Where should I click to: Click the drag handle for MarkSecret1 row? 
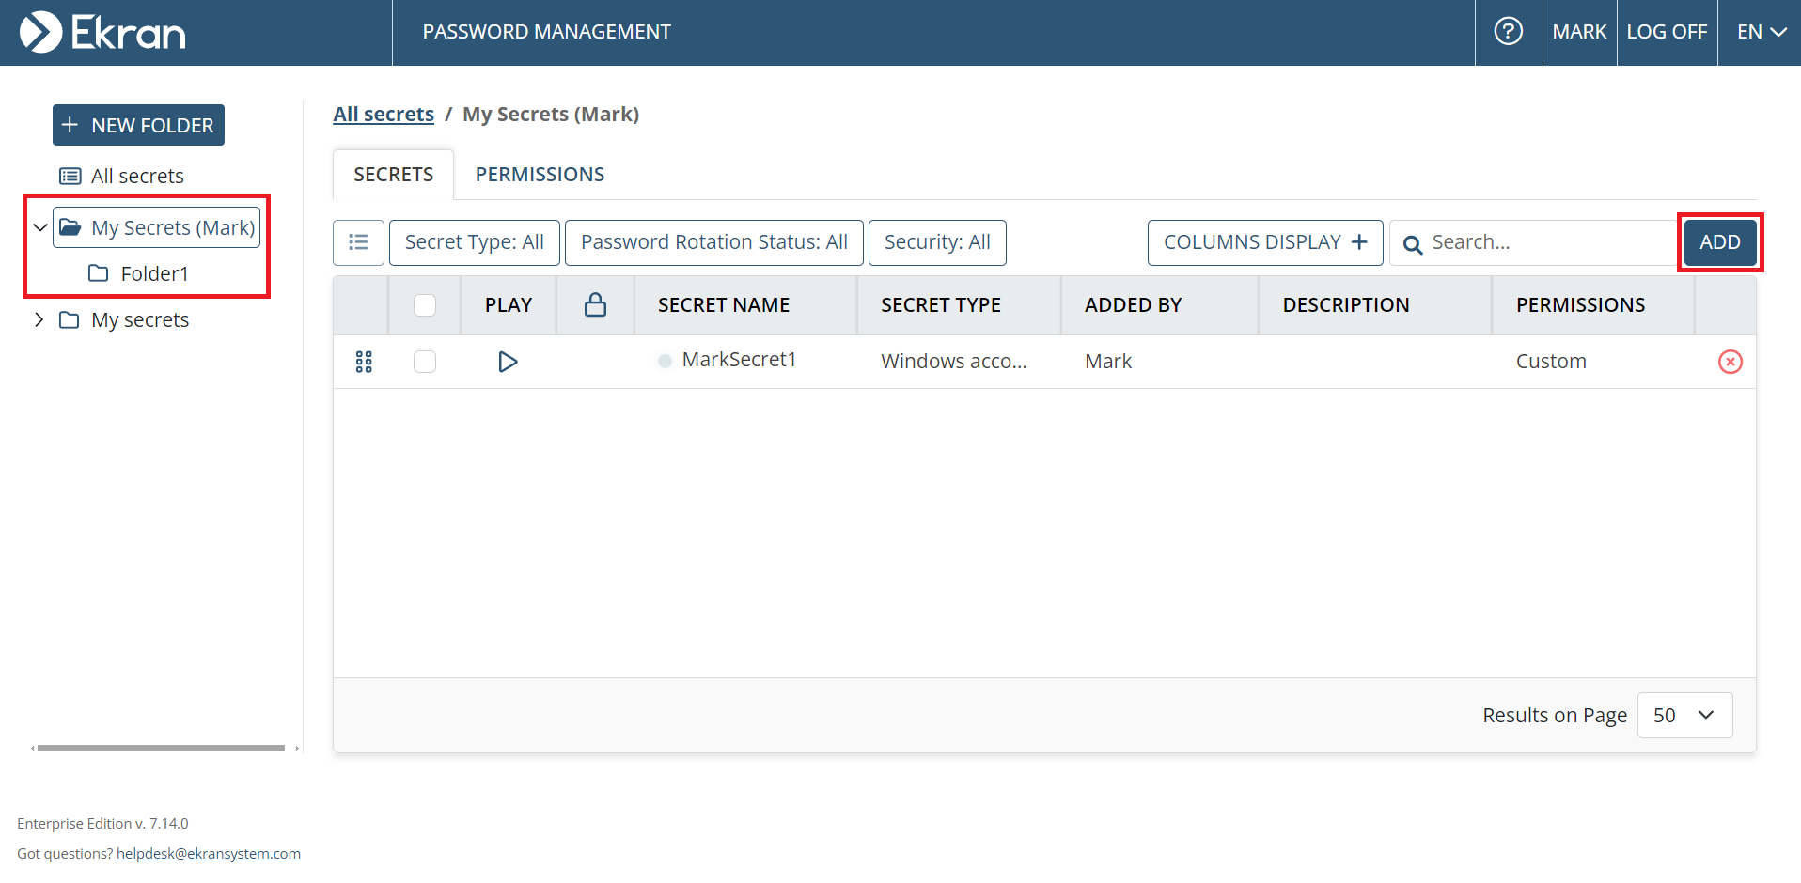(364, 362)
